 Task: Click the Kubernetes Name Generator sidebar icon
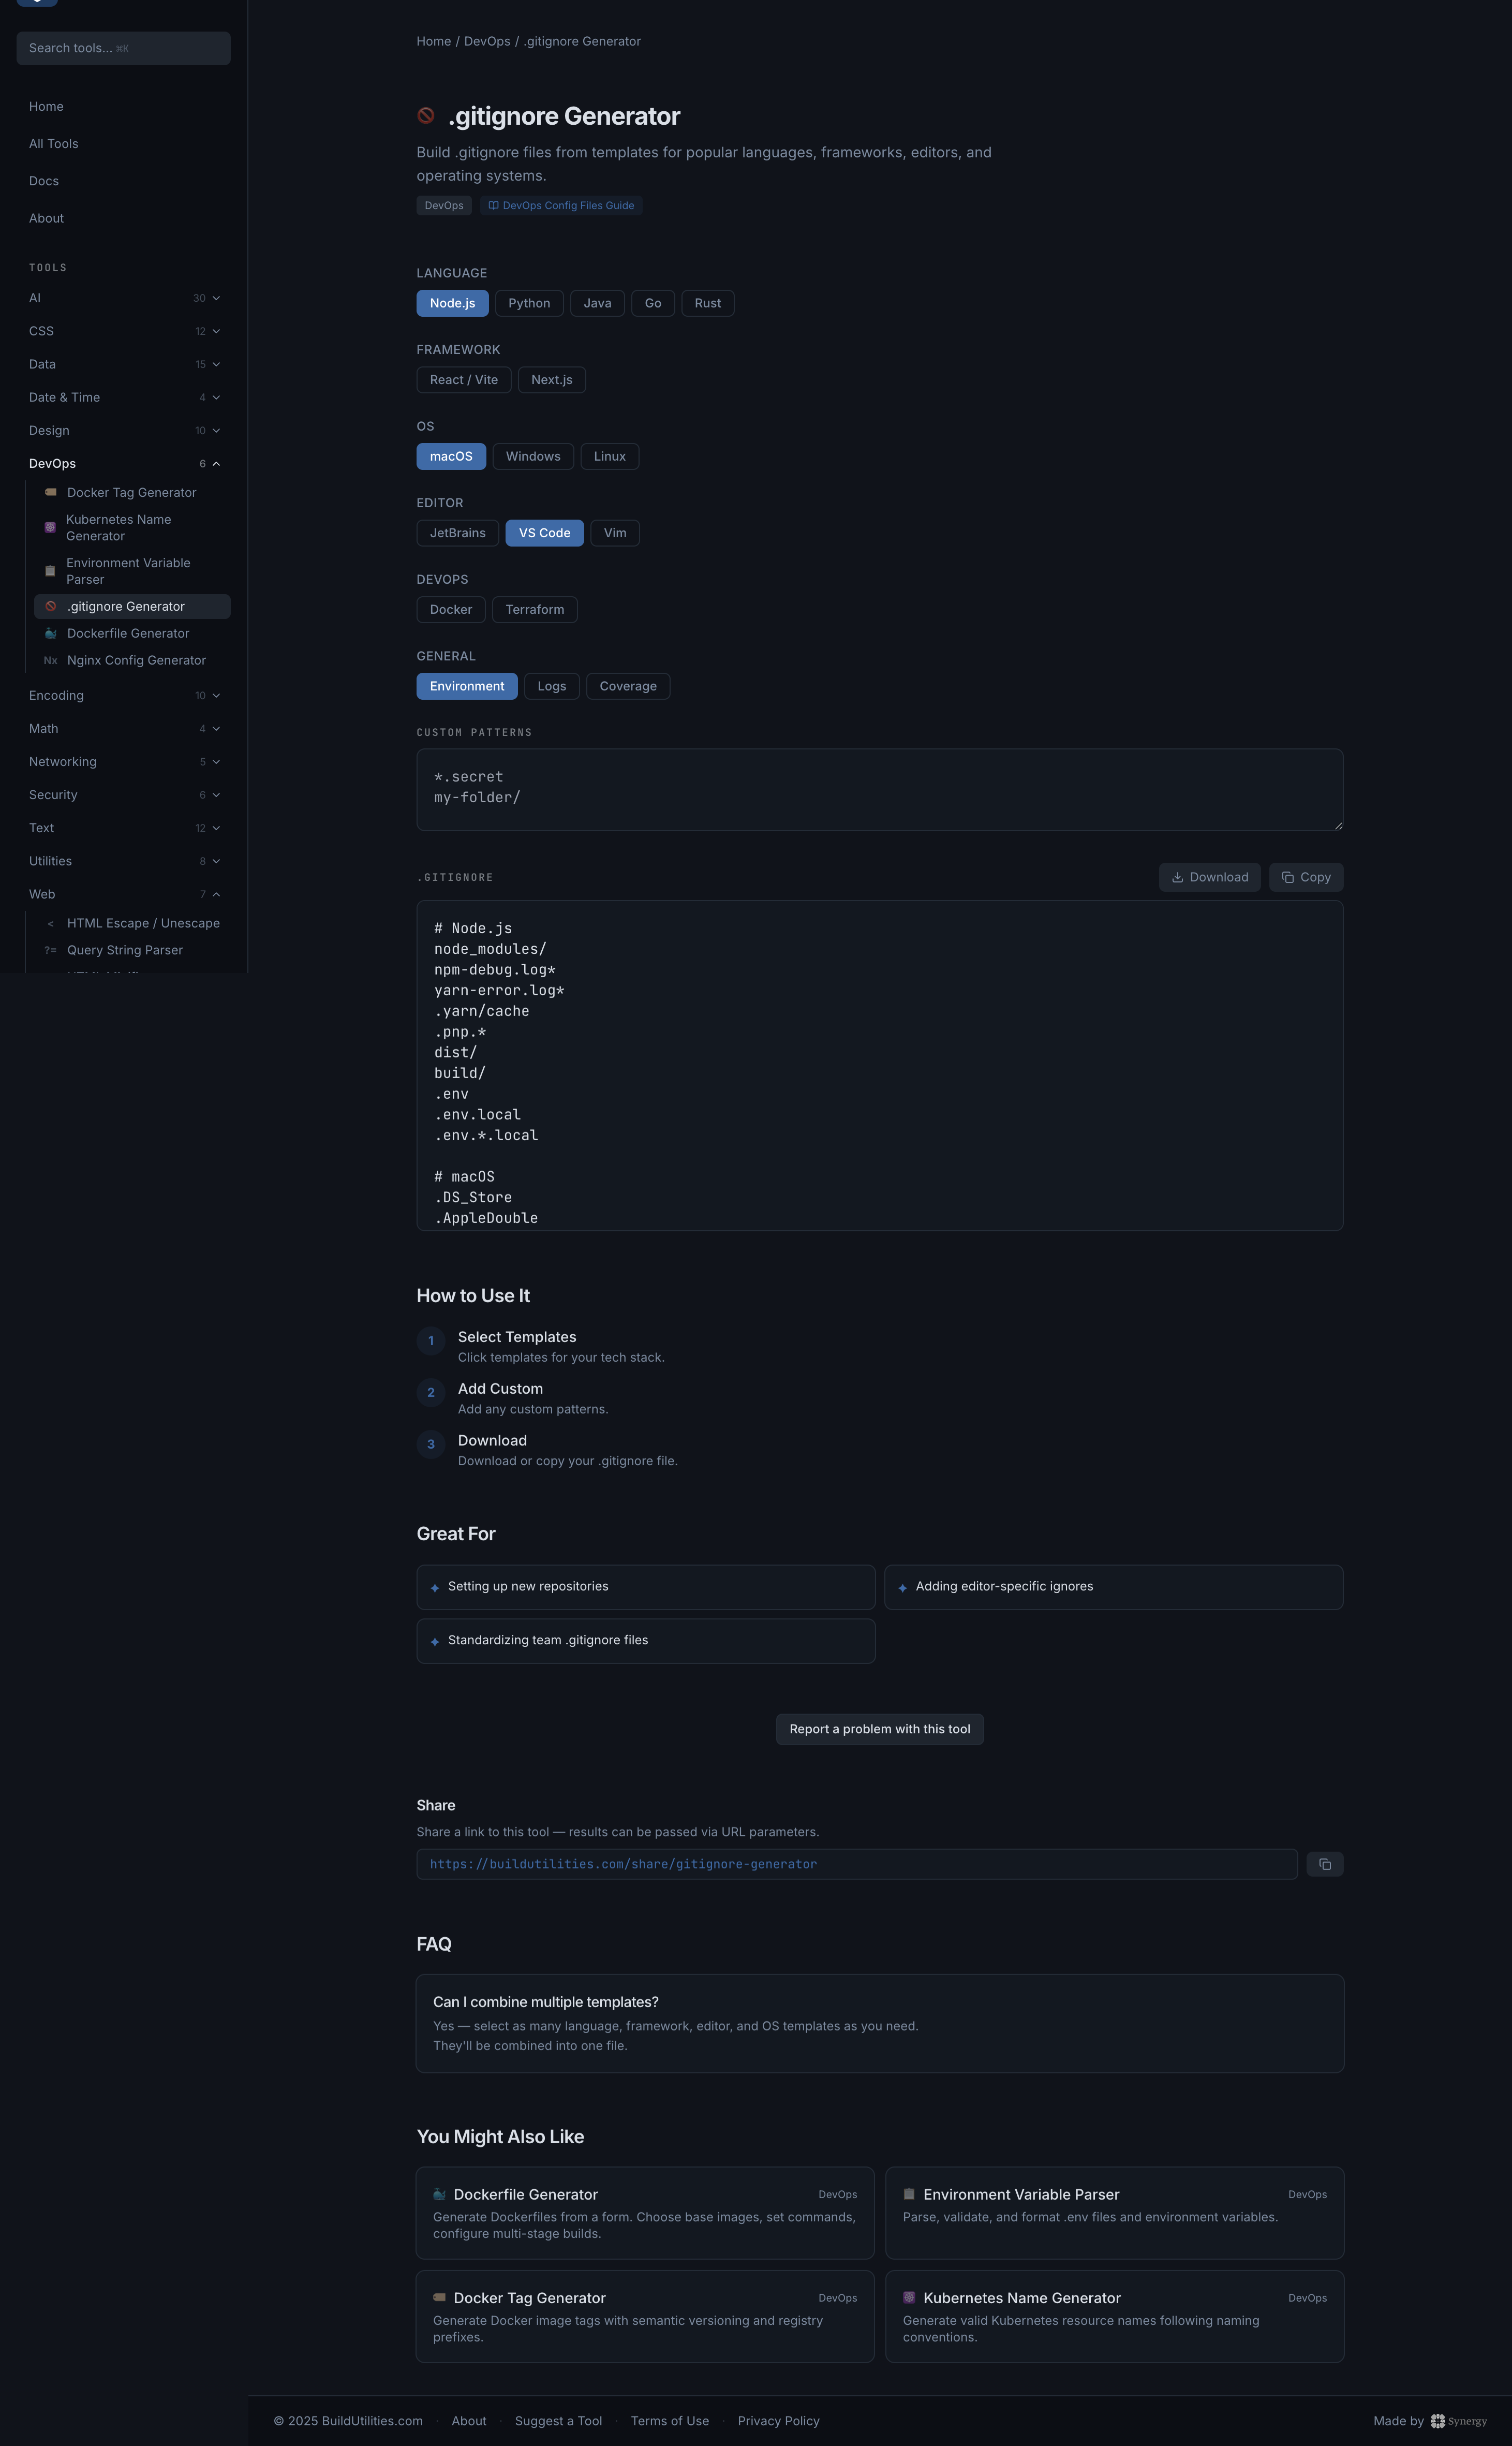pyautogui.click(x=50, y=527)
